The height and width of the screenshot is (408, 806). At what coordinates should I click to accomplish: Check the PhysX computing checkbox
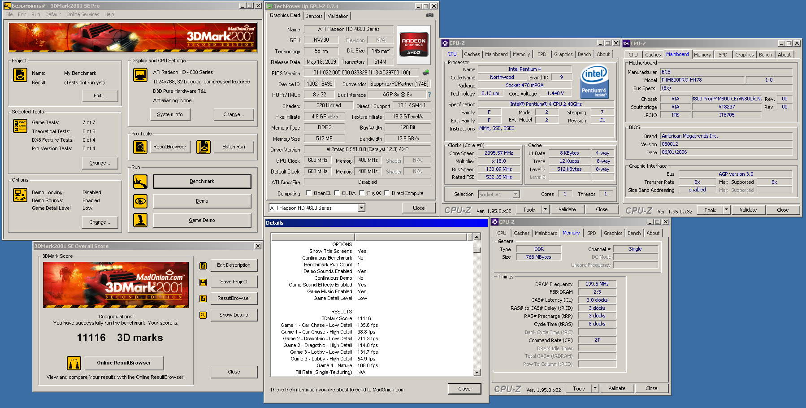click(362, 193)
